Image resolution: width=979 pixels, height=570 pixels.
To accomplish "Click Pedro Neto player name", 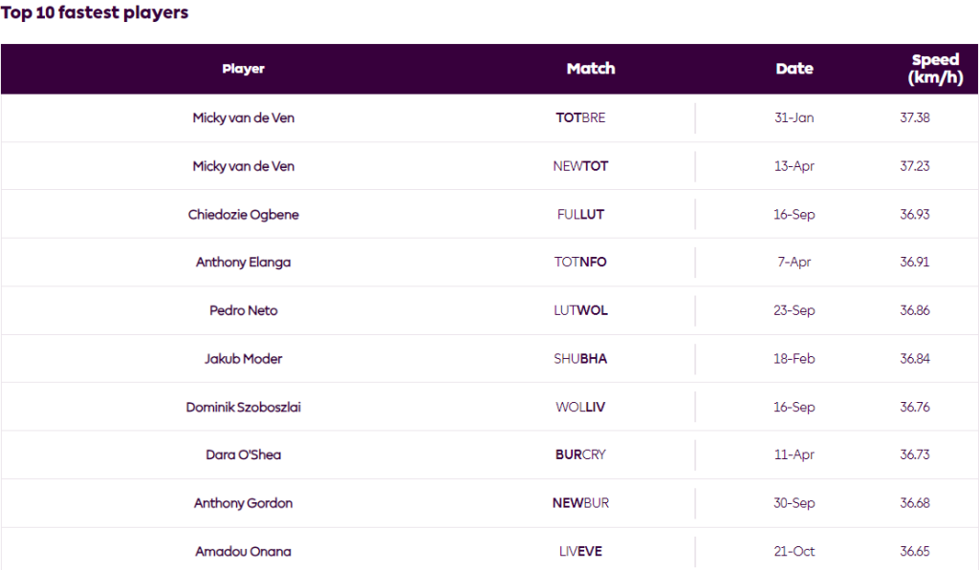I will pyautogui.click(x=243, y=311).
